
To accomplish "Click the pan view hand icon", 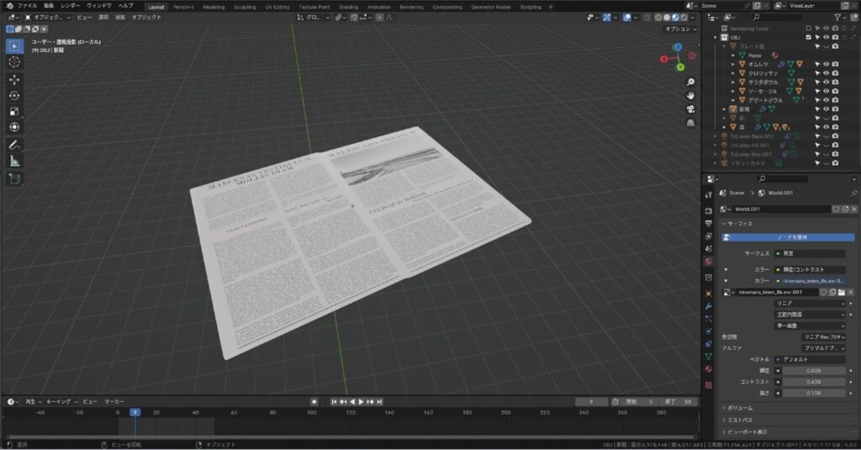I will click(690, 96).
